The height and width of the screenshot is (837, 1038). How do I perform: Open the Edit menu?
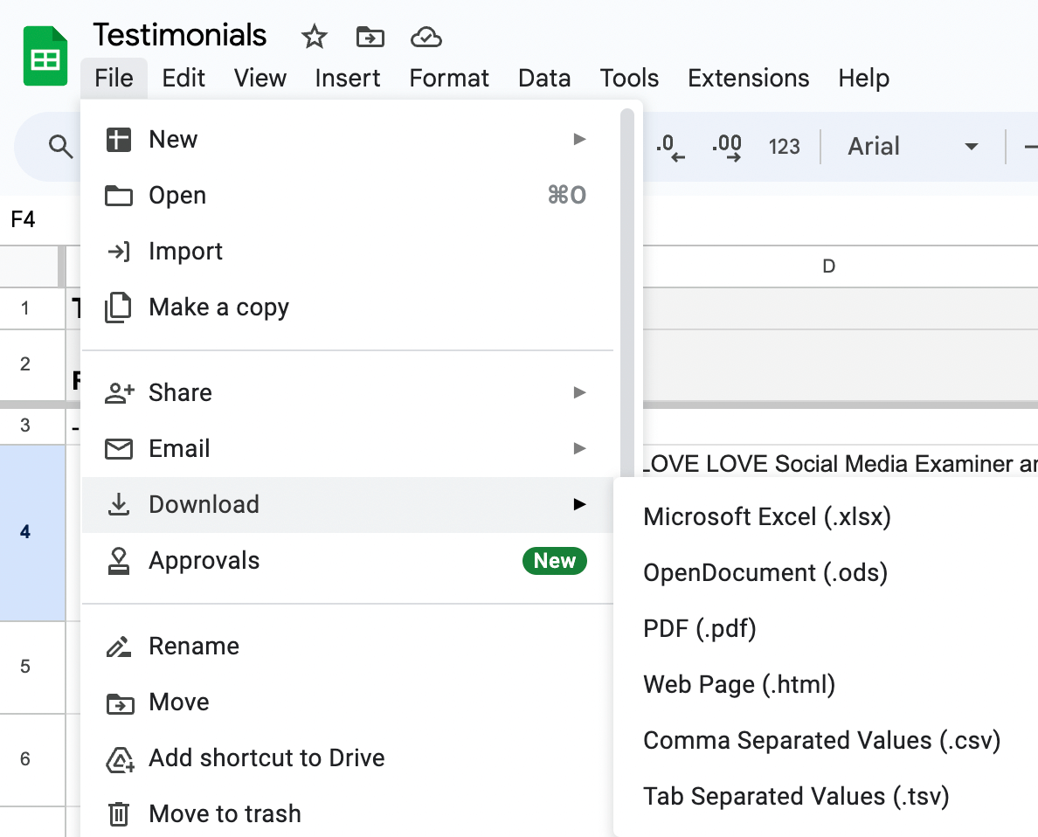(183, 78)
